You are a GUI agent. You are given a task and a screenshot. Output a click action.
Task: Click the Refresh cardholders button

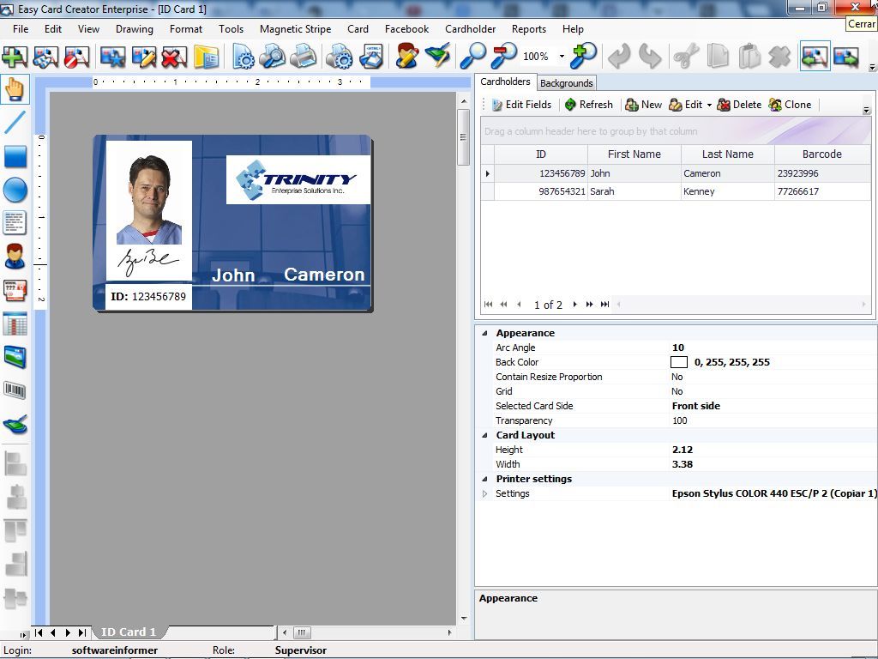[589, 104]
